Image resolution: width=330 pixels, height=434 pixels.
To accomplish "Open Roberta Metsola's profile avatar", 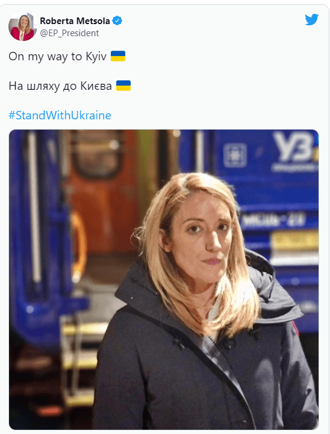I will point(23,27).
